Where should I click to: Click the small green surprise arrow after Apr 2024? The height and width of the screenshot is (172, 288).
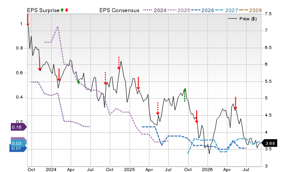[x=78, y=82]
